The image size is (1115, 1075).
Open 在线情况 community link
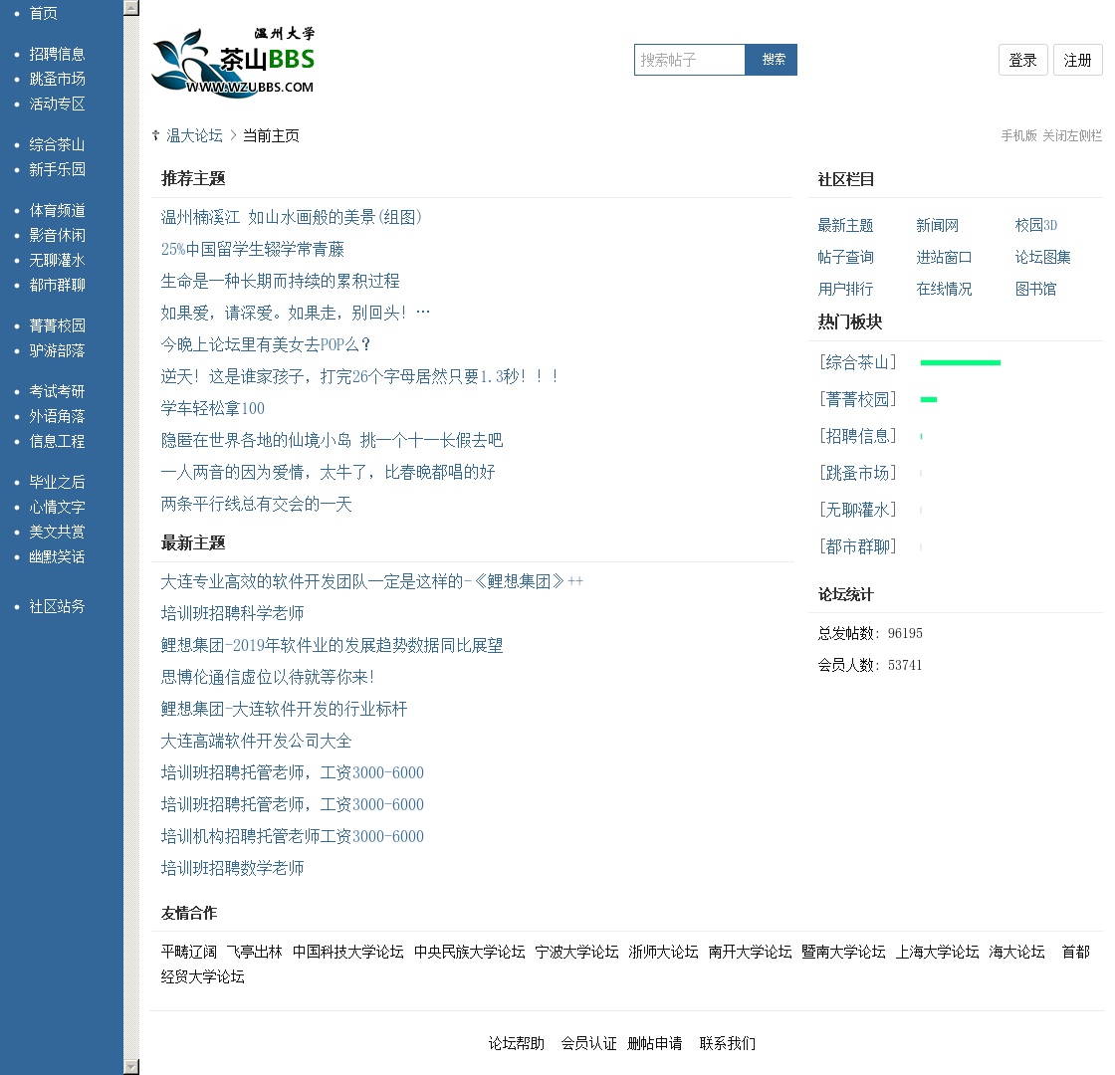[945, 290]
